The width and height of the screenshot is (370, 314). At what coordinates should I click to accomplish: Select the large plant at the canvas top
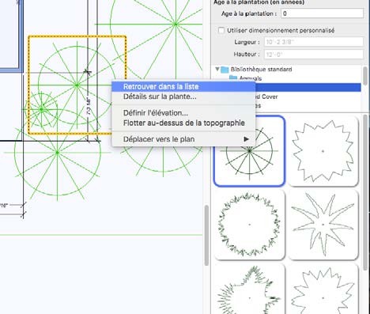pos(176,25)
